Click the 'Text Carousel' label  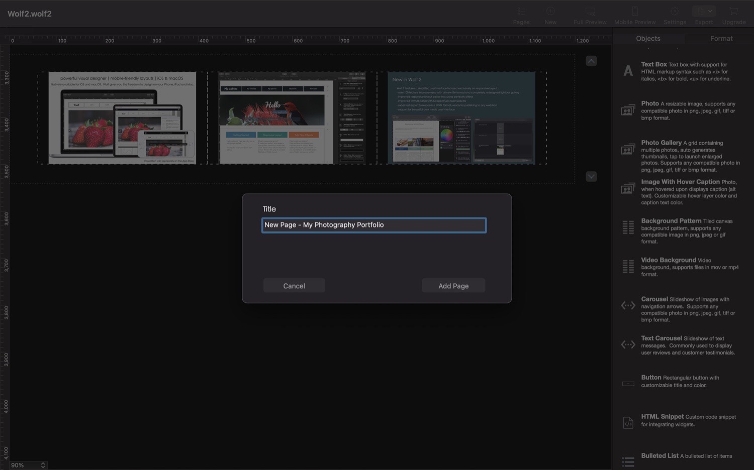[662, 338]
